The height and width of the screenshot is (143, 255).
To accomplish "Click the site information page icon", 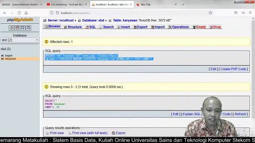I will (57, 13).
